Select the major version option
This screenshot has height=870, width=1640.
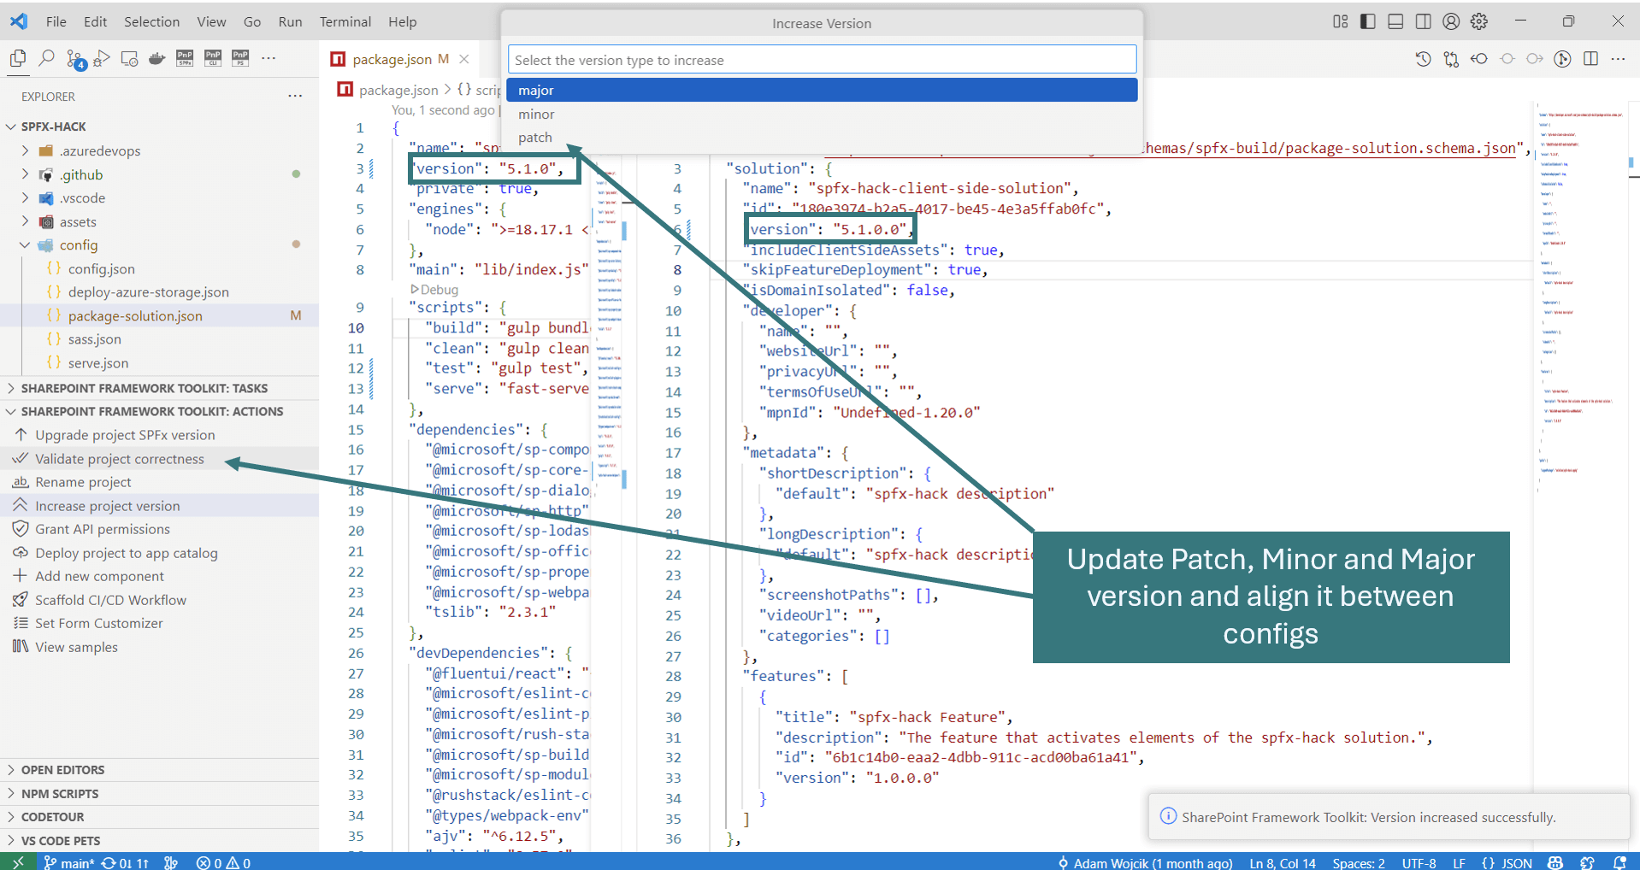click(822, 90)
